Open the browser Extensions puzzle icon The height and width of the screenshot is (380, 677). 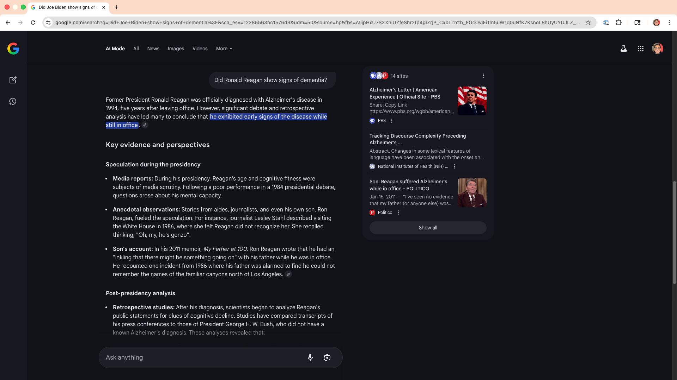click(618, 23)
